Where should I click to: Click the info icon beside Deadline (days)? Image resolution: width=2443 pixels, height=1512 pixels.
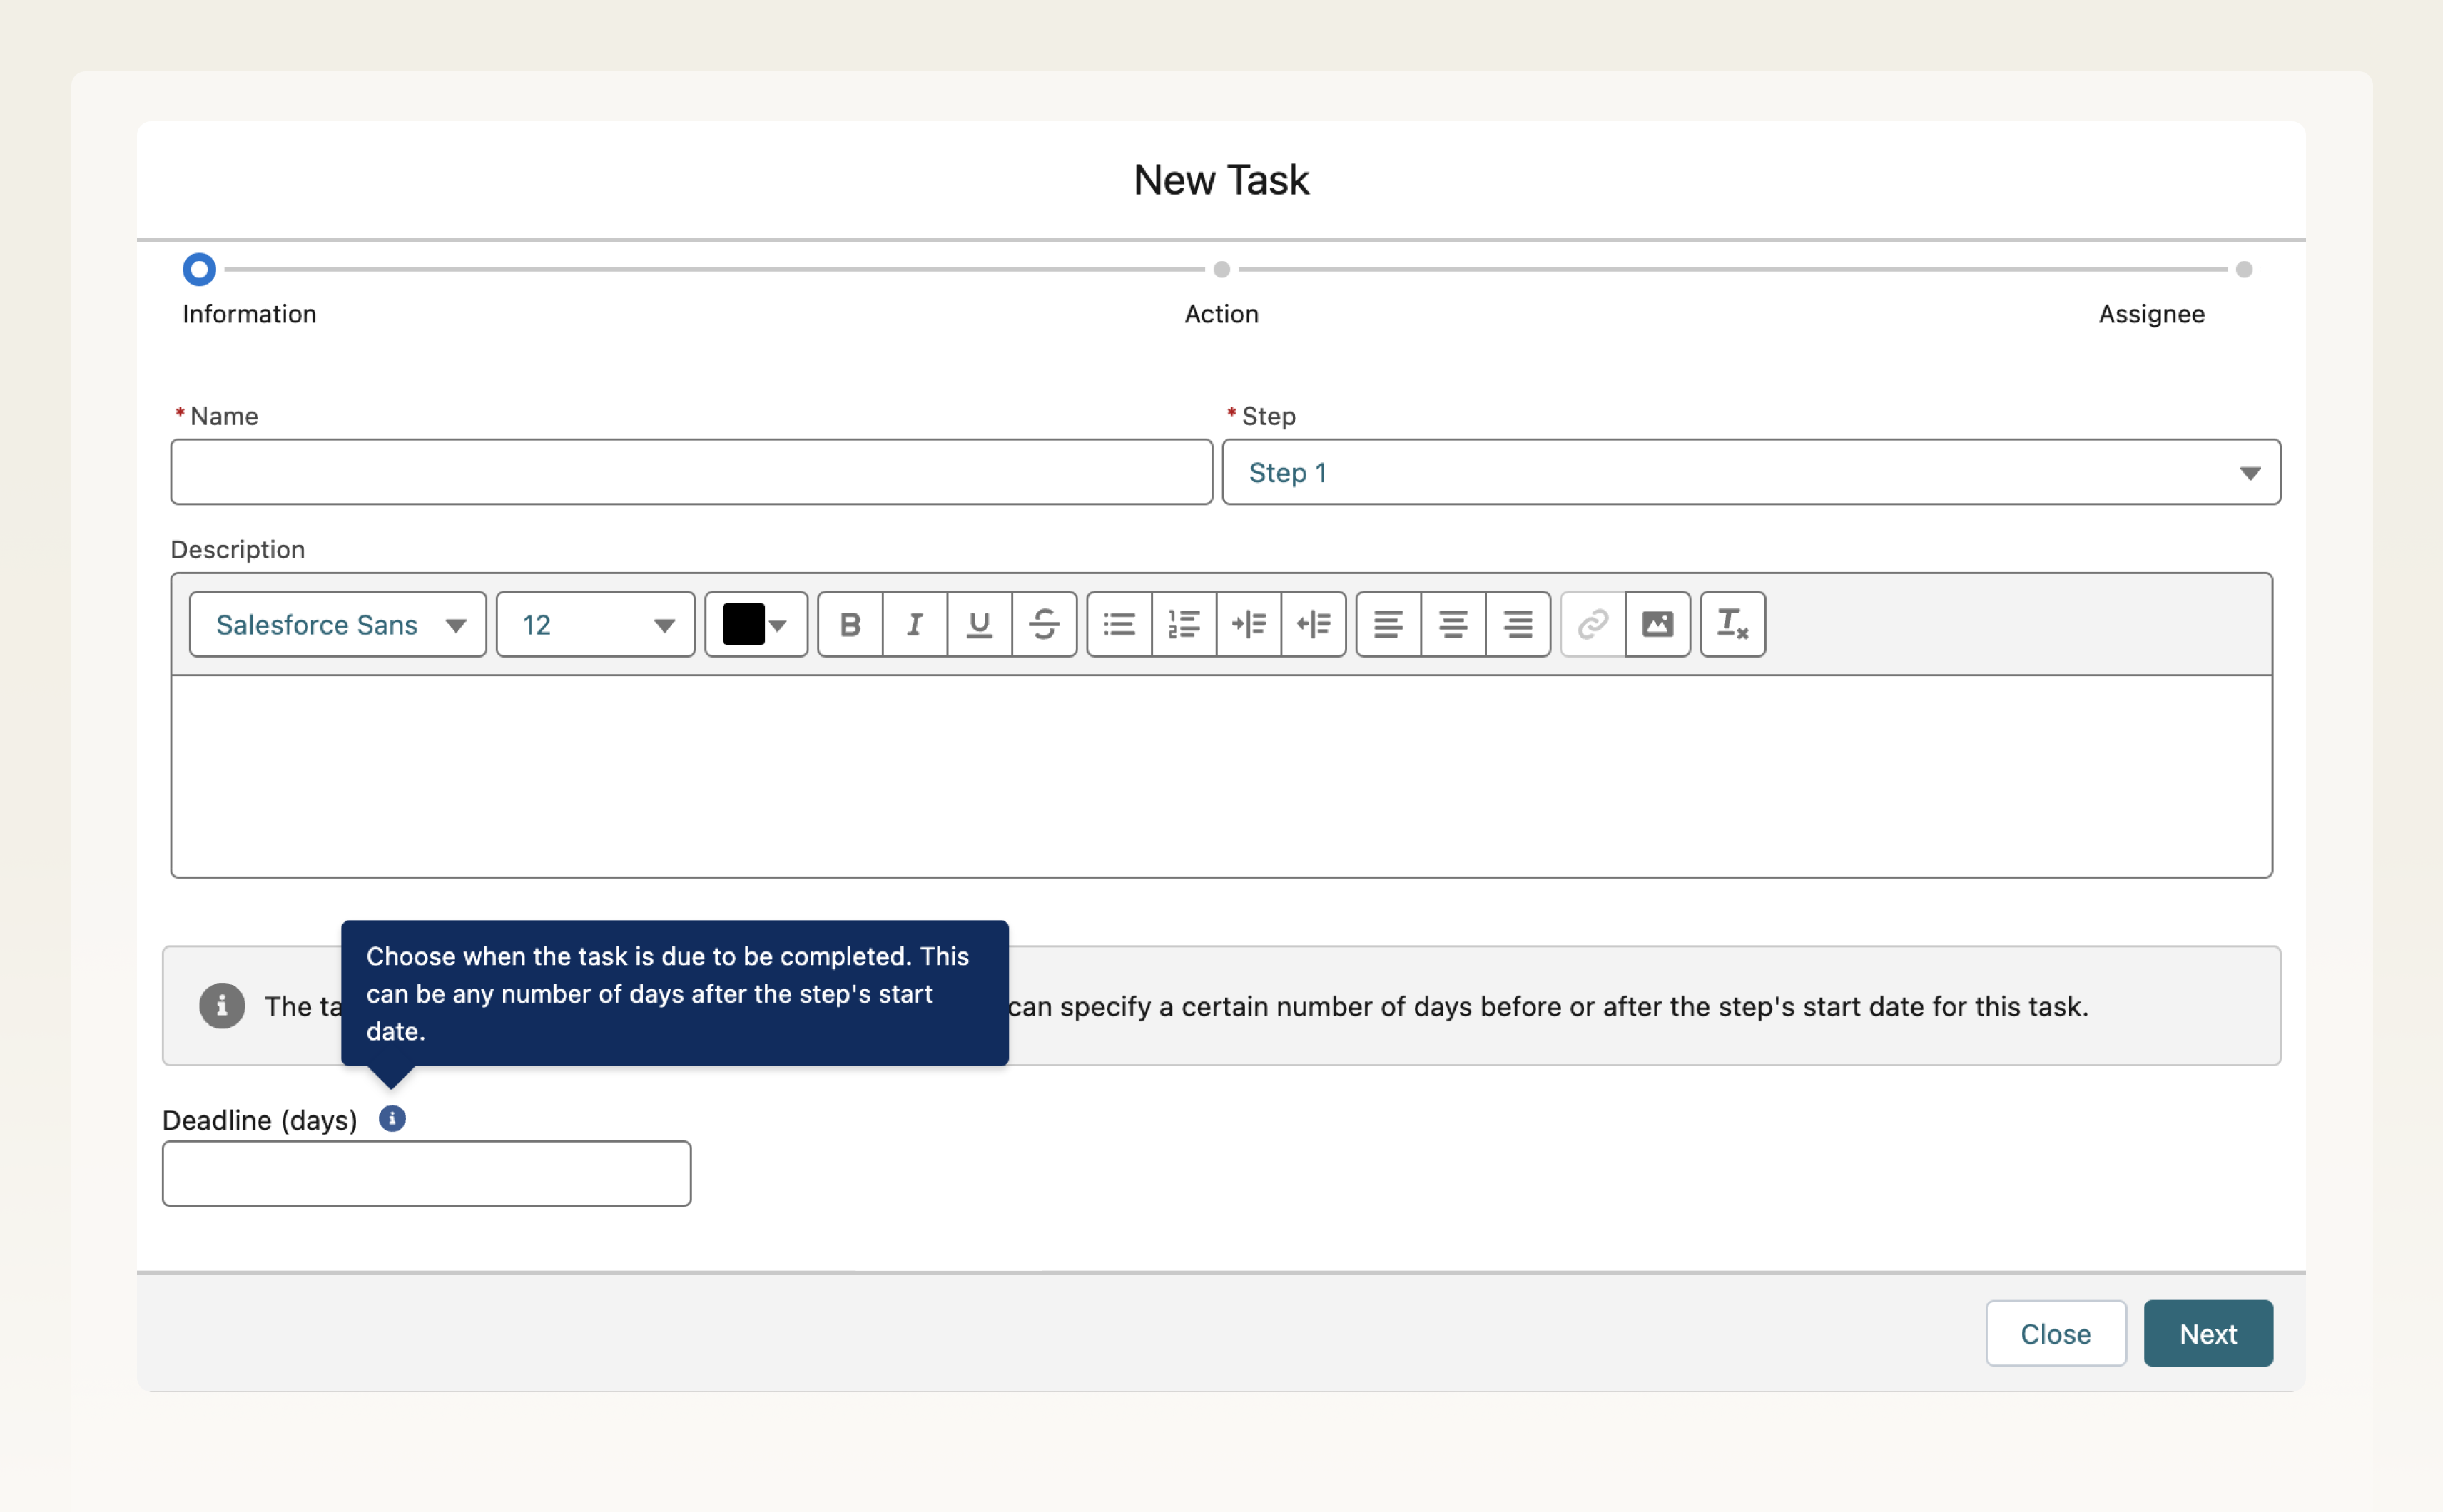click(391, 1118)
